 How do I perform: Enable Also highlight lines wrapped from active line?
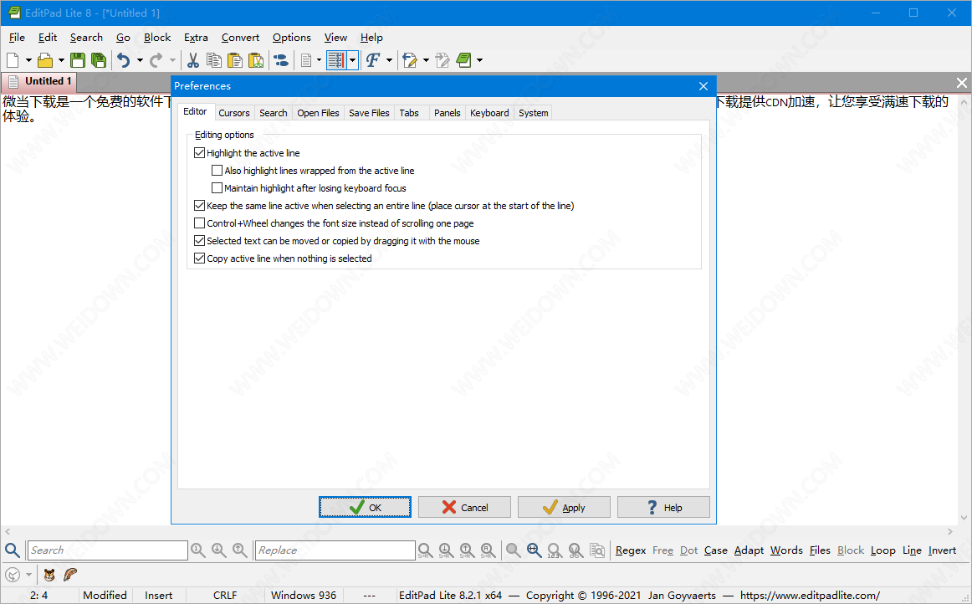[x=217, y=170]
